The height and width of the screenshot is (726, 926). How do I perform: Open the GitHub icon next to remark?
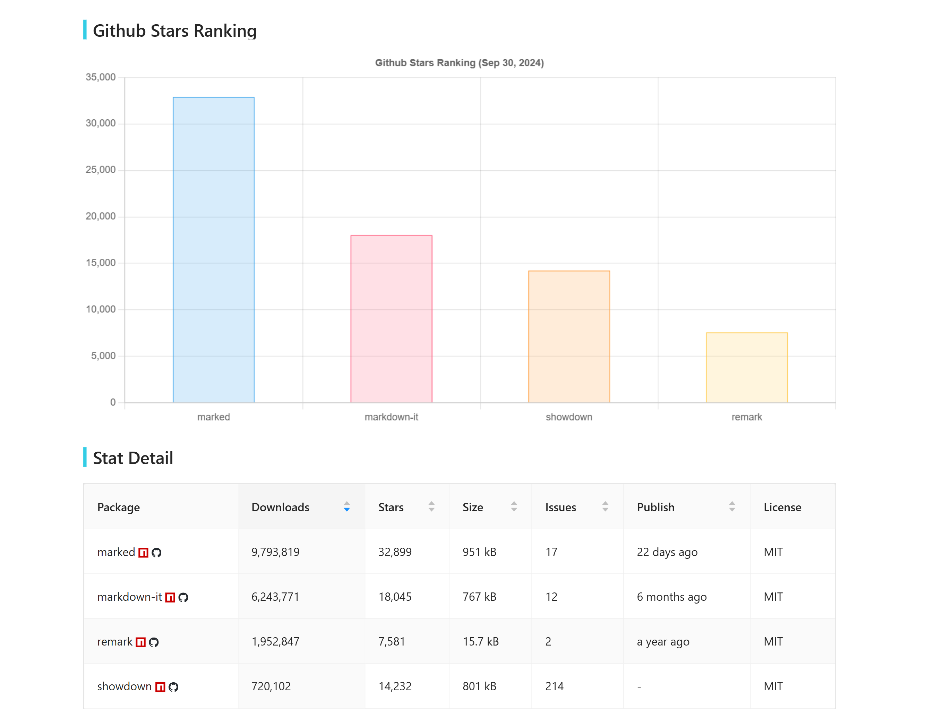pyautogui.click(x=154, y=642)
